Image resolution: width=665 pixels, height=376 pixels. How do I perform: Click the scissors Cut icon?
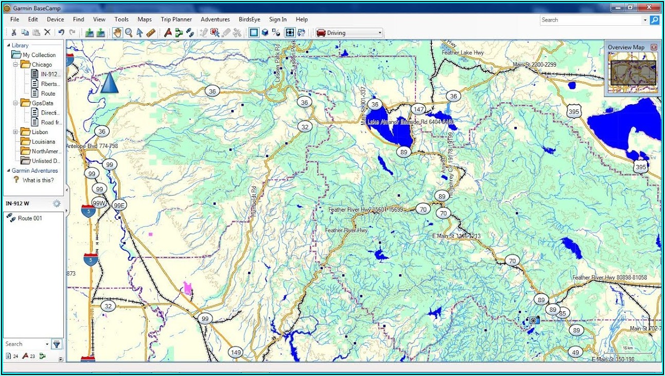(x=14, y=33)
